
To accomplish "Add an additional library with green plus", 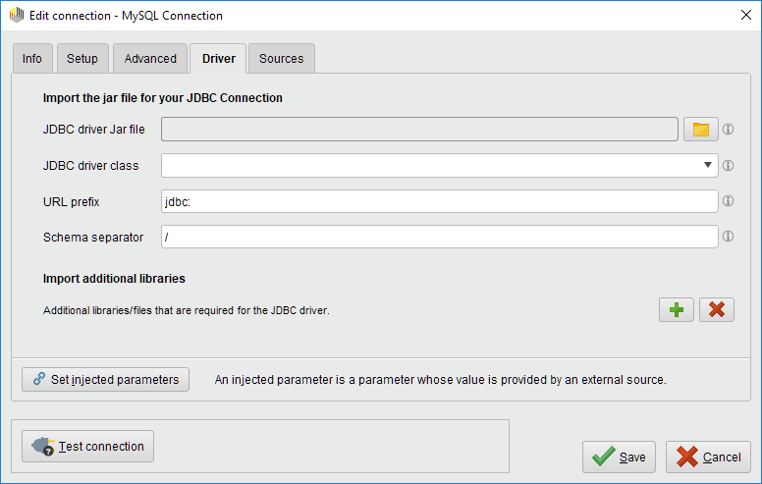I will tap(676, 310).
